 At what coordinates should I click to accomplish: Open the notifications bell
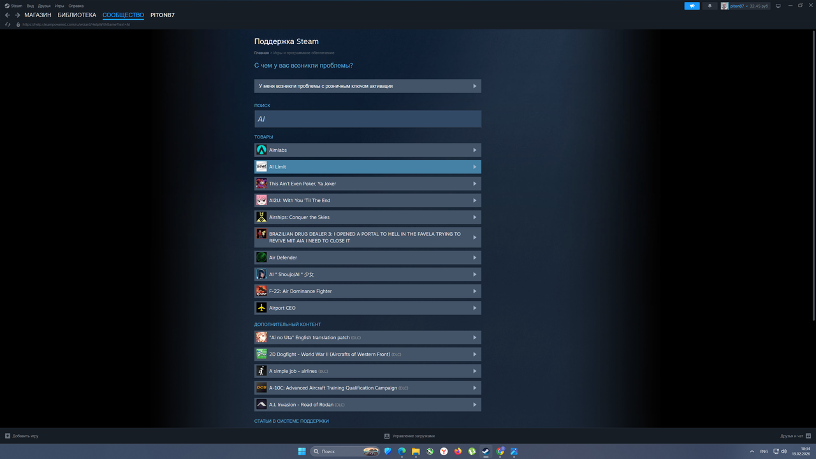tap(710, 6)
